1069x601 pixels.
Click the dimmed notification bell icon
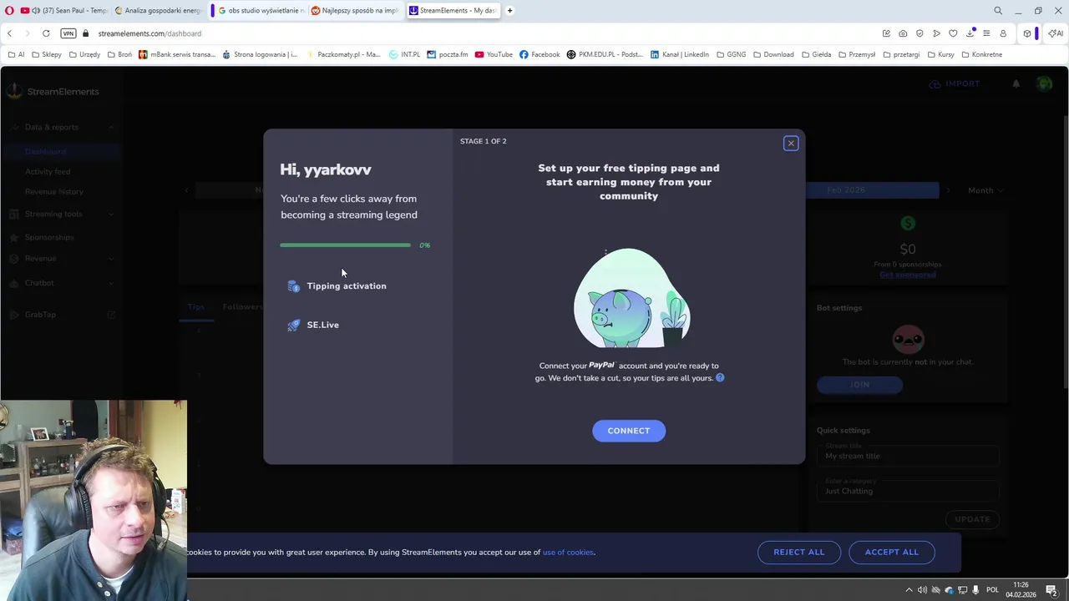coord(1016,83)
